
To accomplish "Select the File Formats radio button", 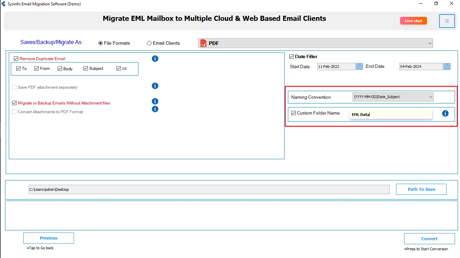I will coord(100,43).
